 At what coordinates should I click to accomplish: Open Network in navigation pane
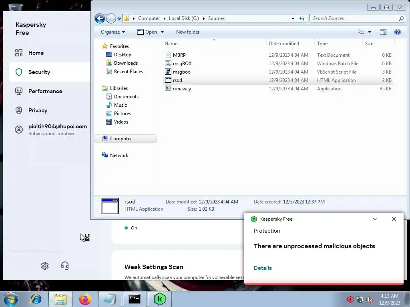(x=119, y=155)
